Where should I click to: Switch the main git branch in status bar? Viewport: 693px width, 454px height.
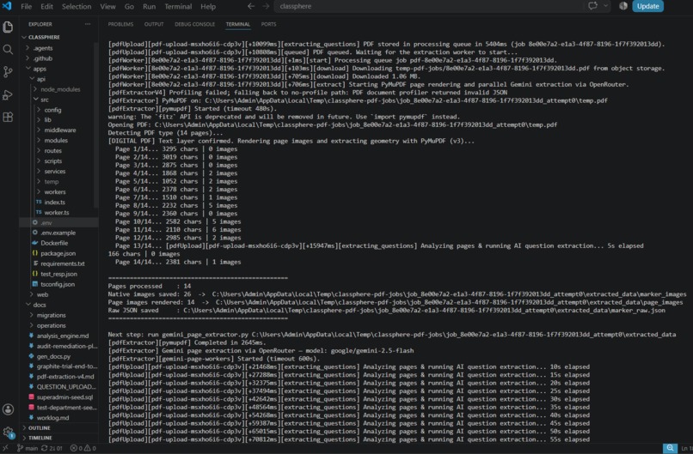28,448
